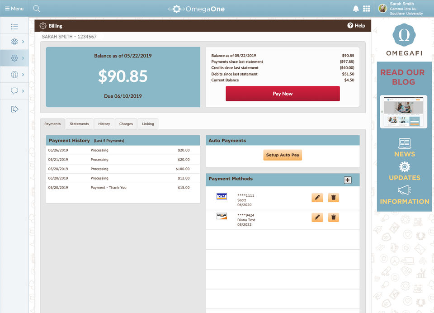
Task: Click the News newspaper icon
Action: [x=405, y=143]
